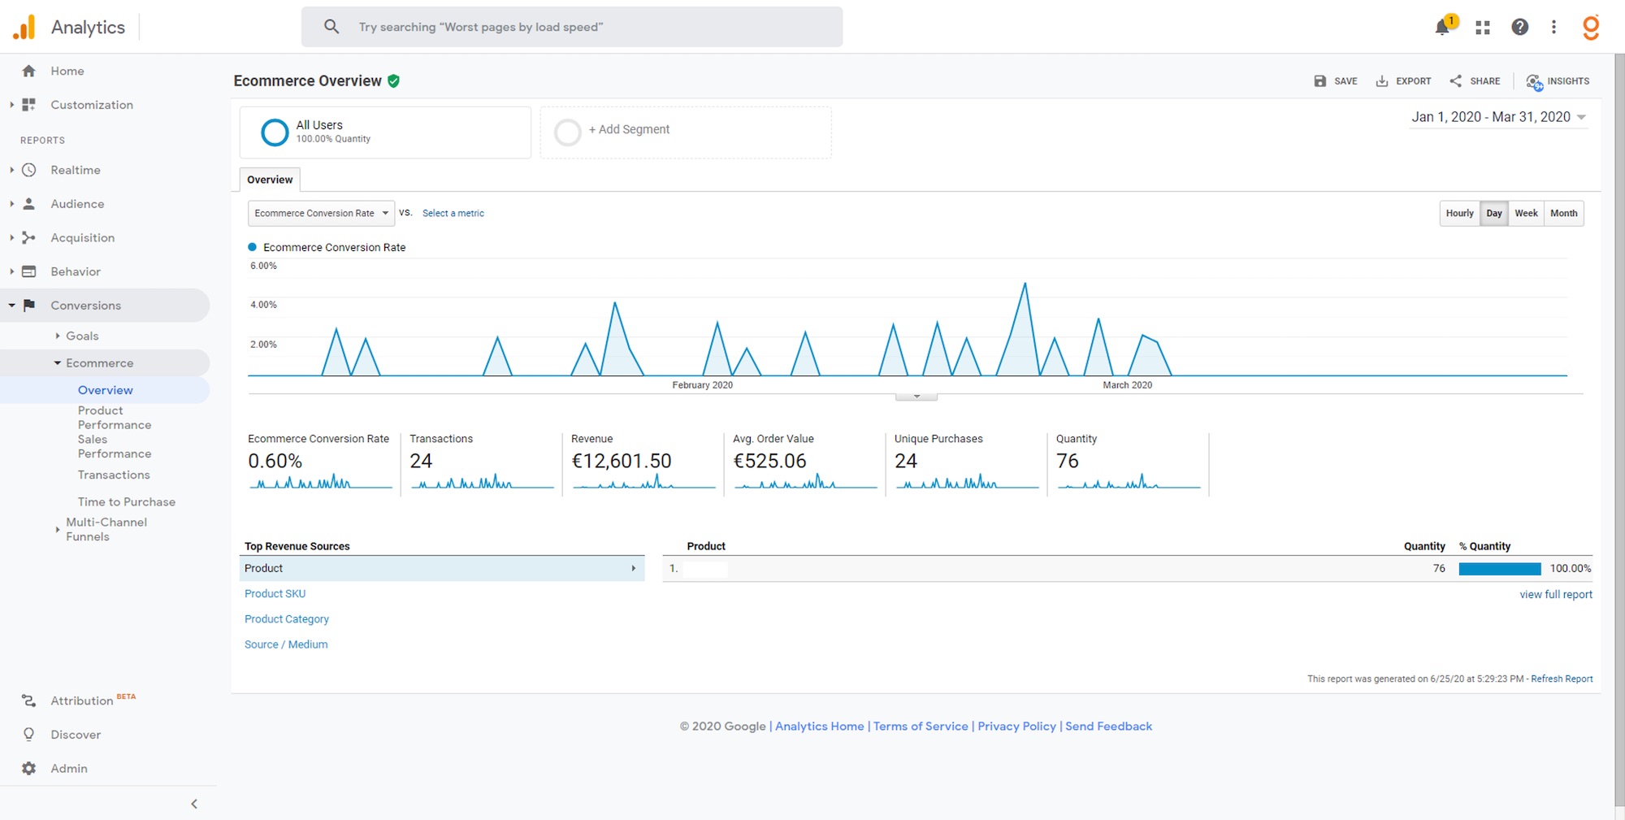Click the Product Category link
Screen dimensions: 1625x820
coord(287,619)
